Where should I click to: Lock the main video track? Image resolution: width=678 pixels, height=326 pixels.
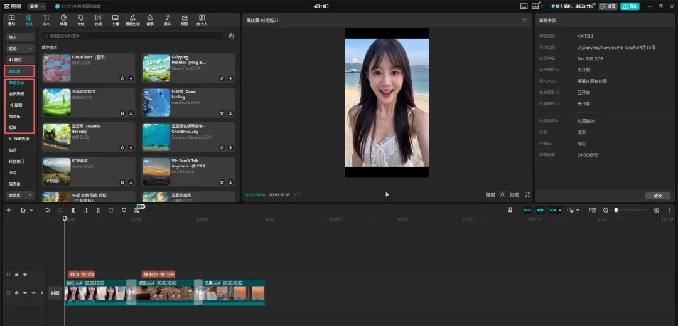click(16, 293)
